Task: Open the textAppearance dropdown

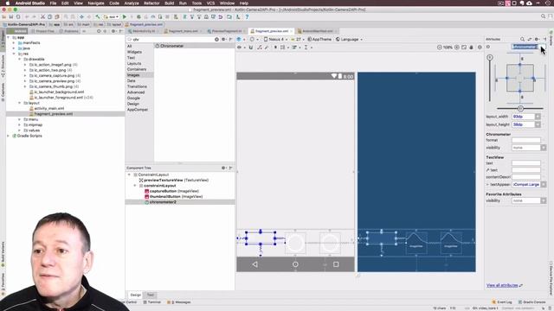Action: [x=544, y=184]
